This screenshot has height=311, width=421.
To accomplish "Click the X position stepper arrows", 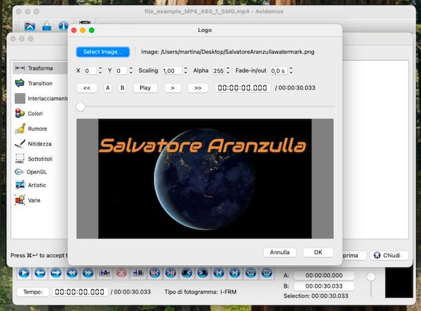I will (100, 70).
